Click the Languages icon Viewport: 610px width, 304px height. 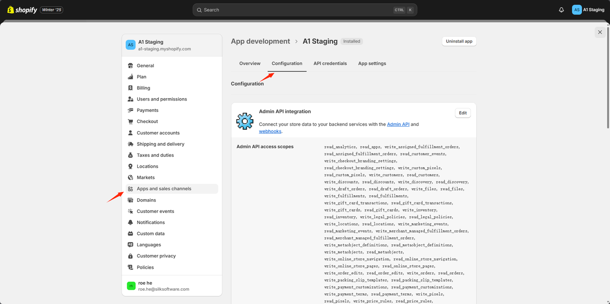(x=131, y=245)
